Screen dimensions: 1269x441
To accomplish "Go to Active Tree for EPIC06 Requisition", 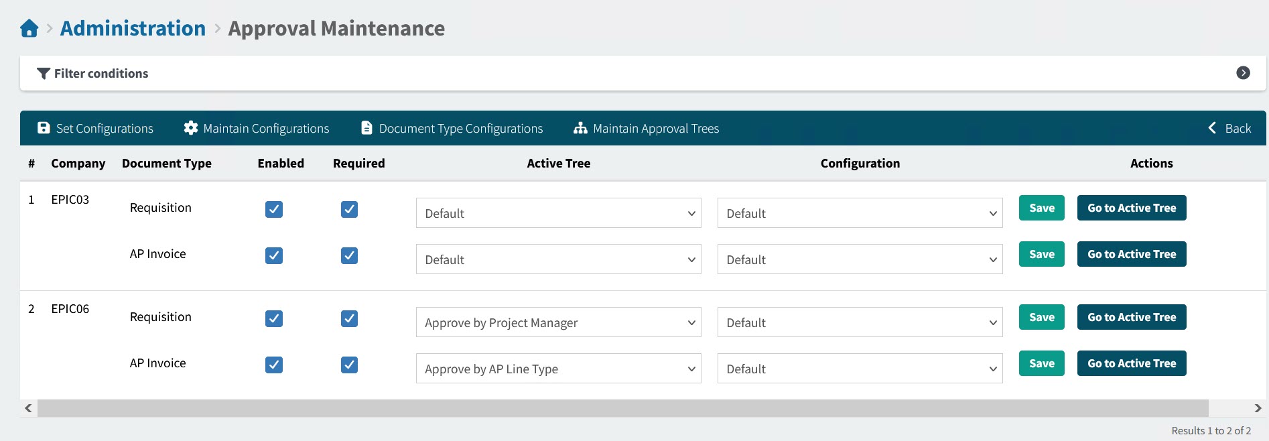I will click(1132, 317).
